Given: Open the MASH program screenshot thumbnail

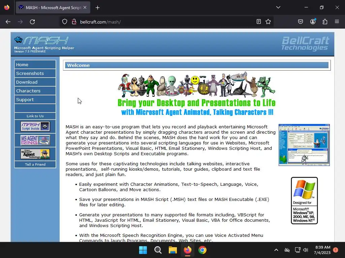Looking at the screenshot, I should click(304, 145).
